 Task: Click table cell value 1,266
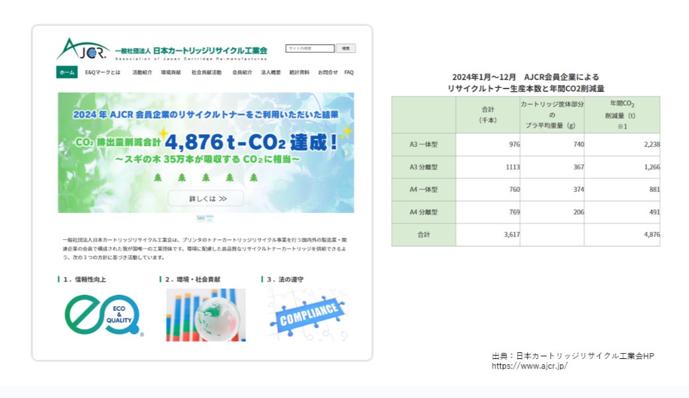[652, 167]
